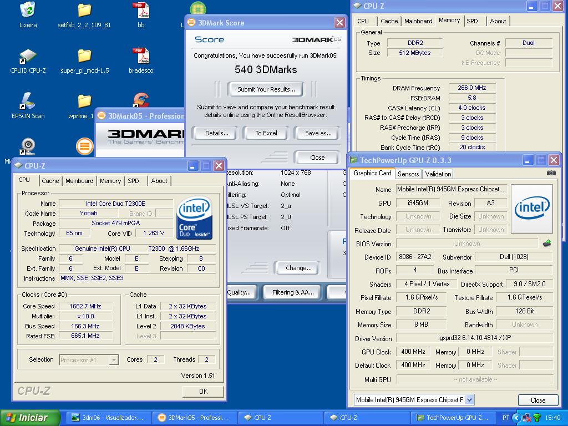Switch to 3DMark05 Professional taskbar item
Image resolution: width=568 pixels, height=426 pixels.
(x=194, y=418)
